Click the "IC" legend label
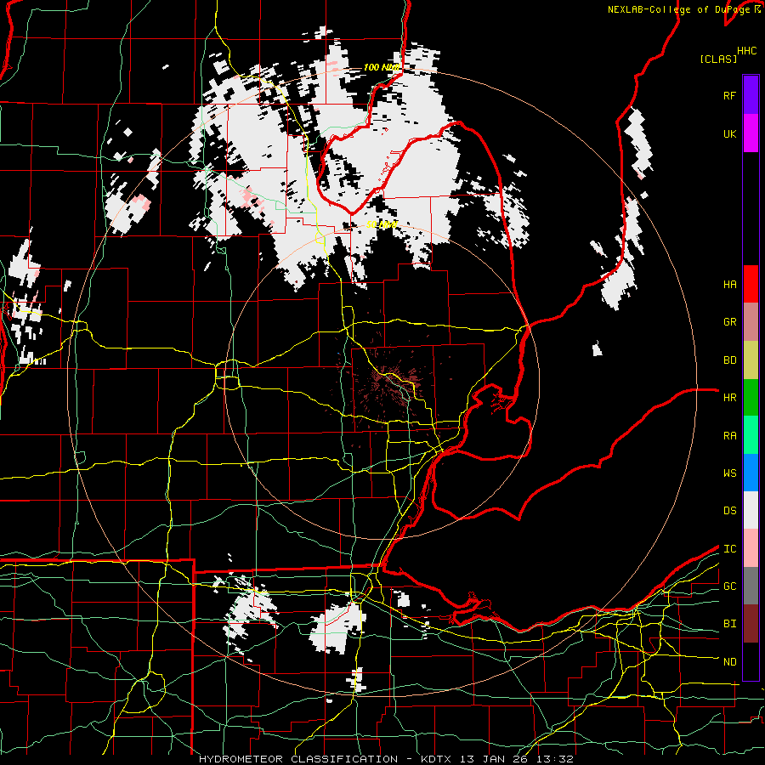 point(729,549)
